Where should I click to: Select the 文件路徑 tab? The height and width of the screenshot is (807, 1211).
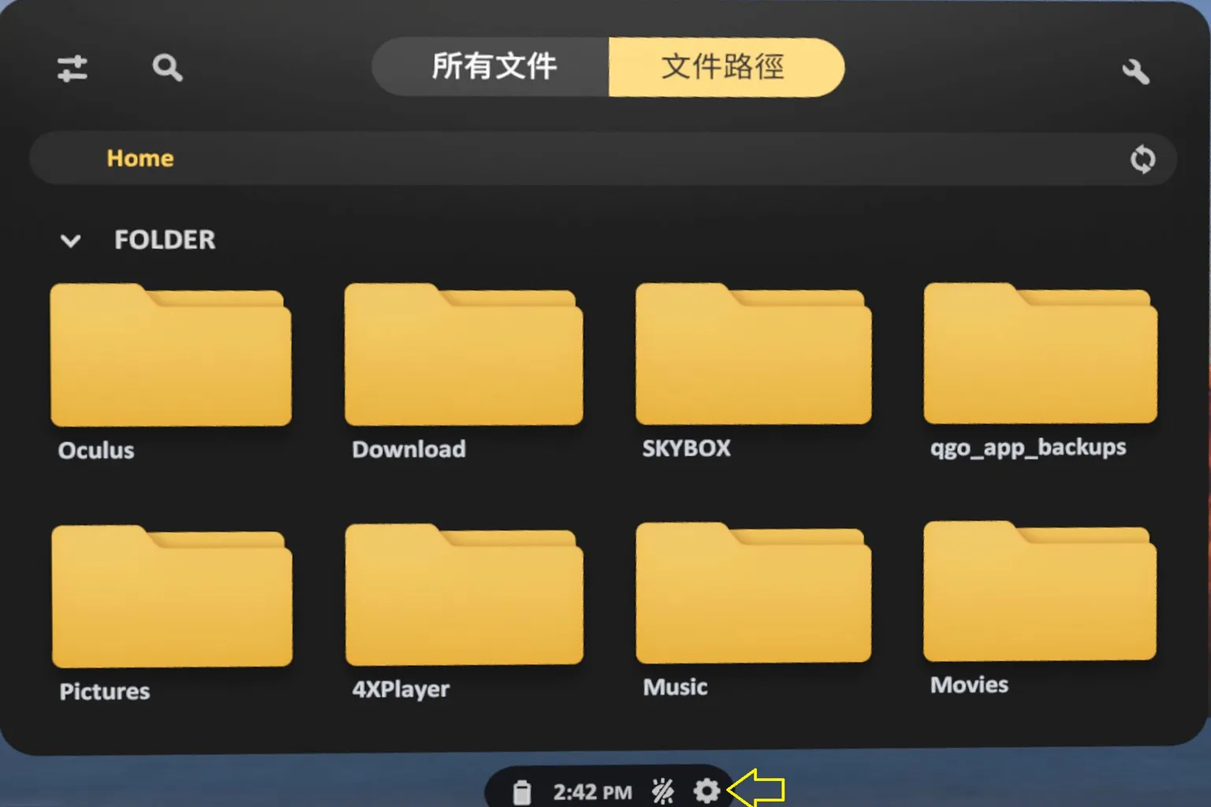[x=726, y=67]
